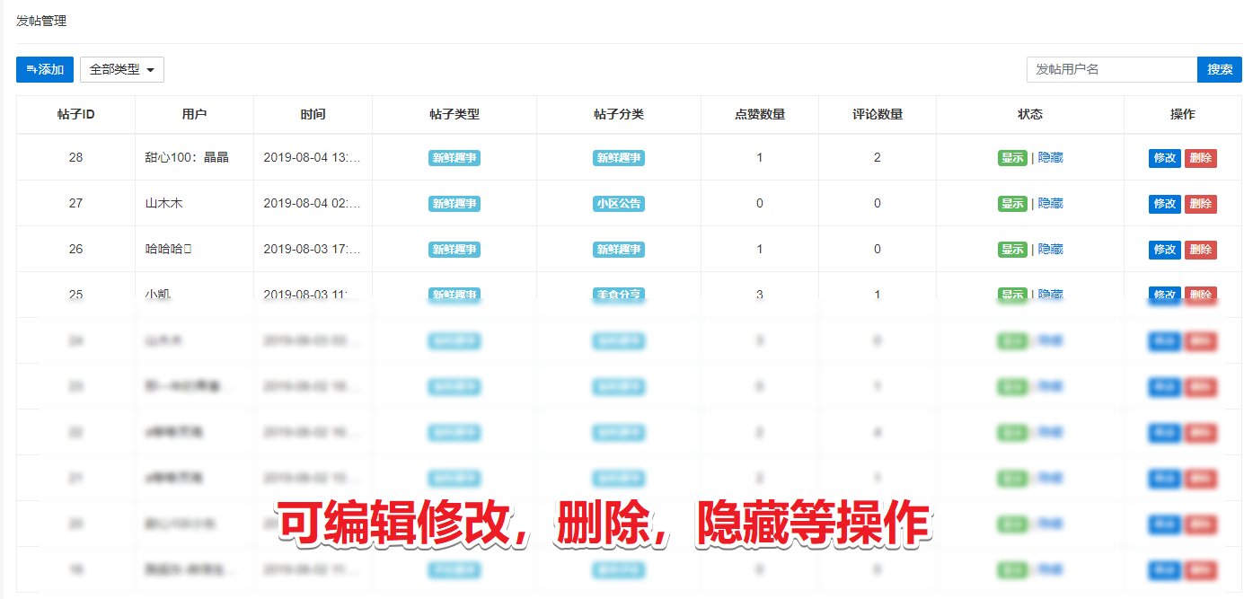
Task: Click the 隐藏 link for post 26
Action: pos(1051,250)
